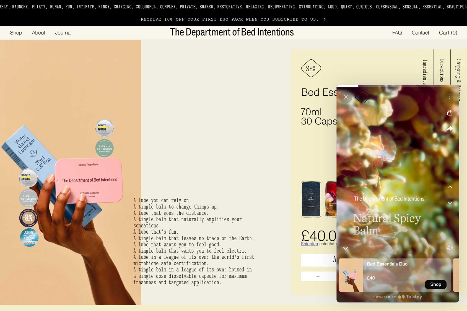Click the 'Bed Essentials Duo' card title
This screenshot has width=467, height=311.
387,264
